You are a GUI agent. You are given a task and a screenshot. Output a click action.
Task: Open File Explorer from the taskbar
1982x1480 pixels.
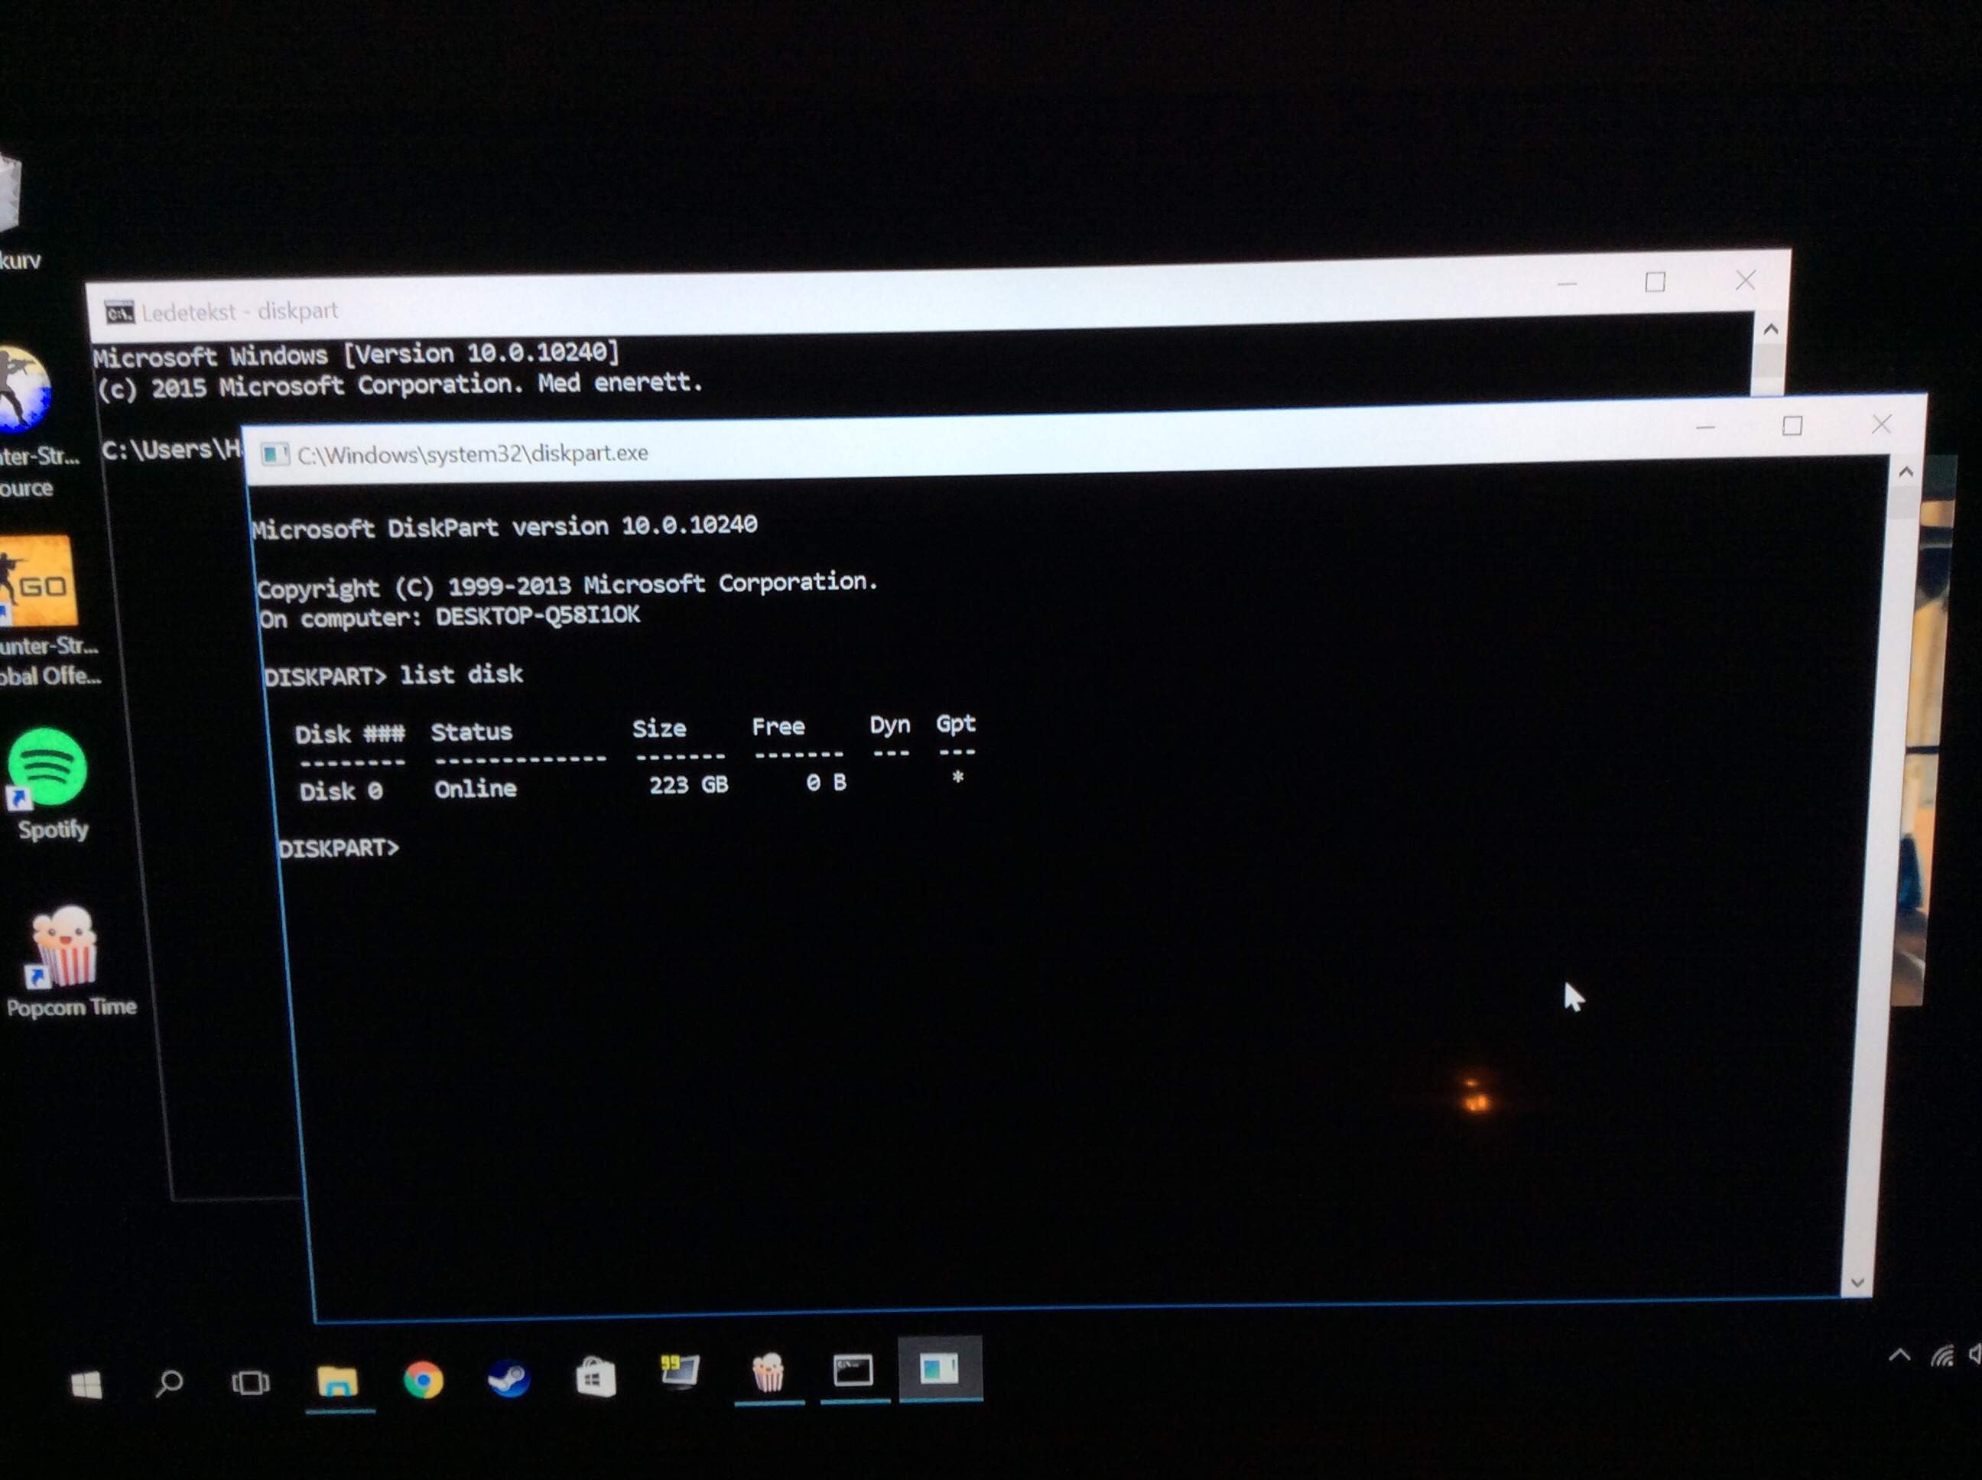point(338,1381)
